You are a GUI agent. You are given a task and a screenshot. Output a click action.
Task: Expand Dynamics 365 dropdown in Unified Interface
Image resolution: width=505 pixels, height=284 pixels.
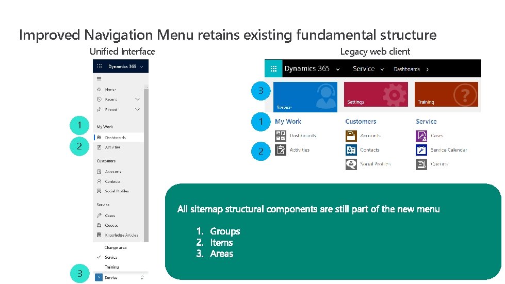click(x=141, y=66)
